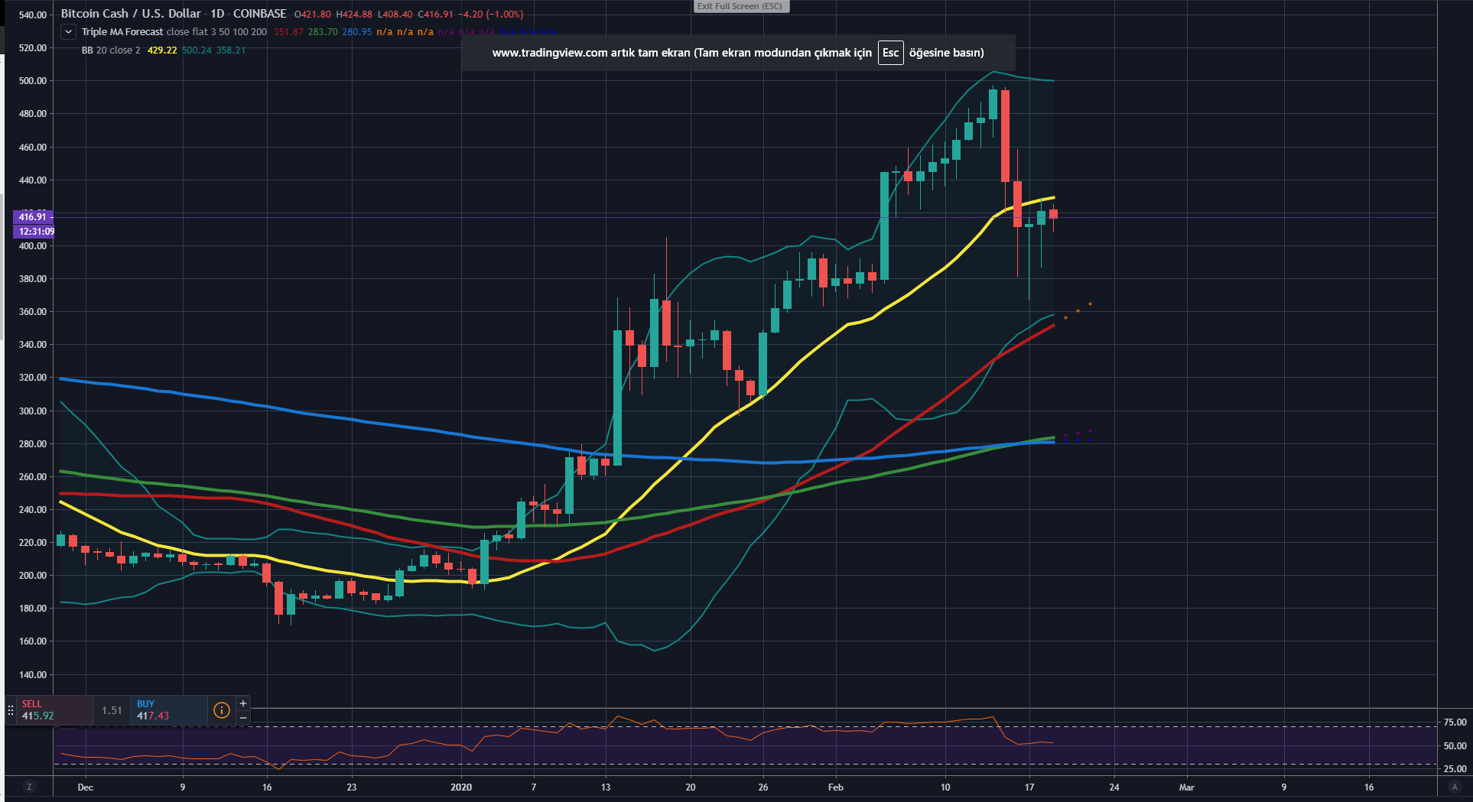Decrease order quantity with minus button
This screenshot has width=1473, height=802.
pos(243,718)
